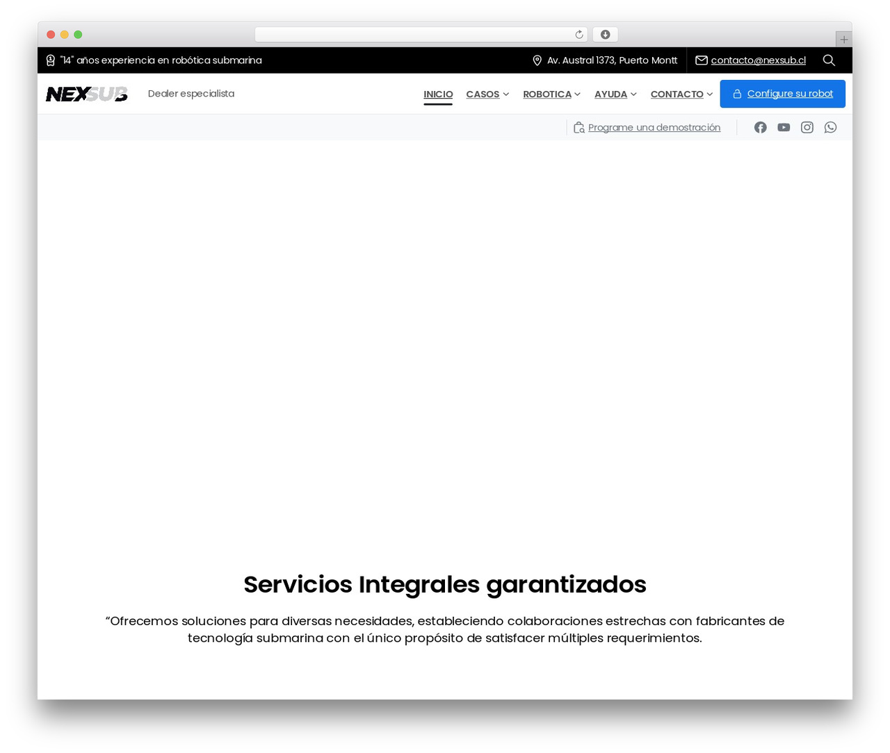Open the ROBOTICA menu item
890x753 pixels.
click(547, 94)
